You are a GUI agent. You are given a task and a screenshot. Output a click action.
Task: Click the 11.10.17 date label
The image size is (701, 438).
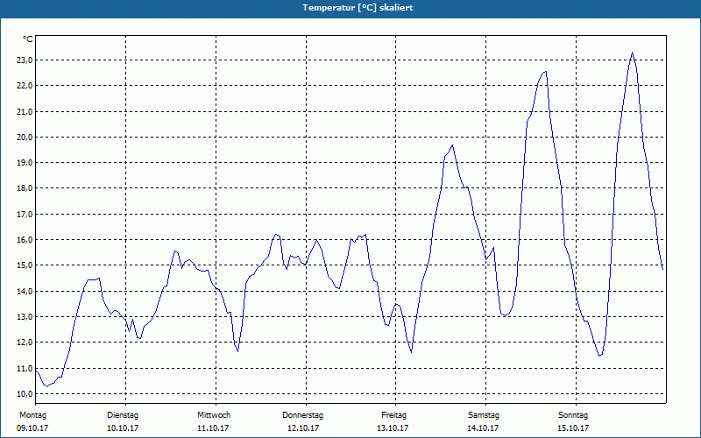pyautogui.click(x=213, y=428)
